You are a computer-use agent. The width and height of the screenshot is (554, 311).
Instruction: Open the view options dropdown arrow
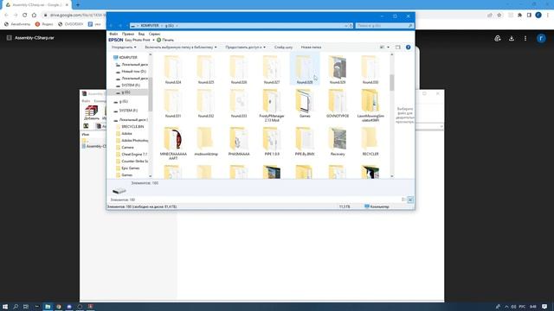tap(389, 48)
